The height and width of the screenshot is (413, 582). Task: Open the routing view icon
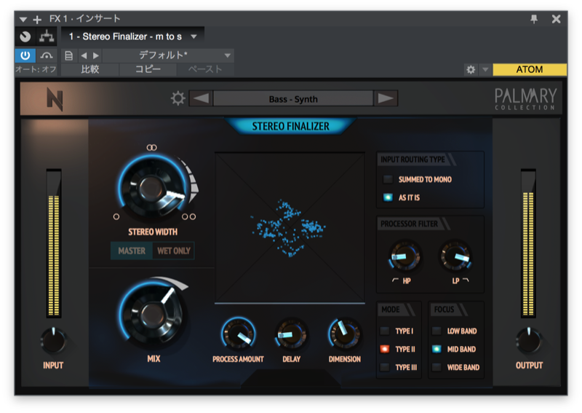point(47,36)
